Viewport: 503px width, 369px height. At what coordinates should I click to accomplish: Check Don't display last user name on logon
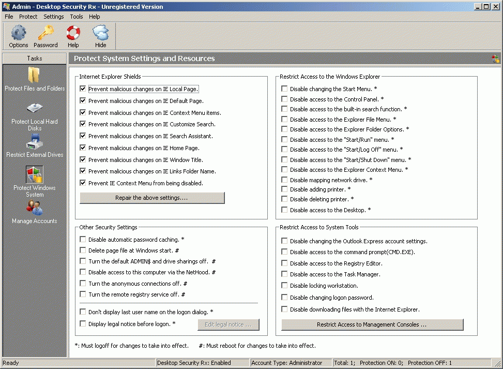tap(83, 312)
